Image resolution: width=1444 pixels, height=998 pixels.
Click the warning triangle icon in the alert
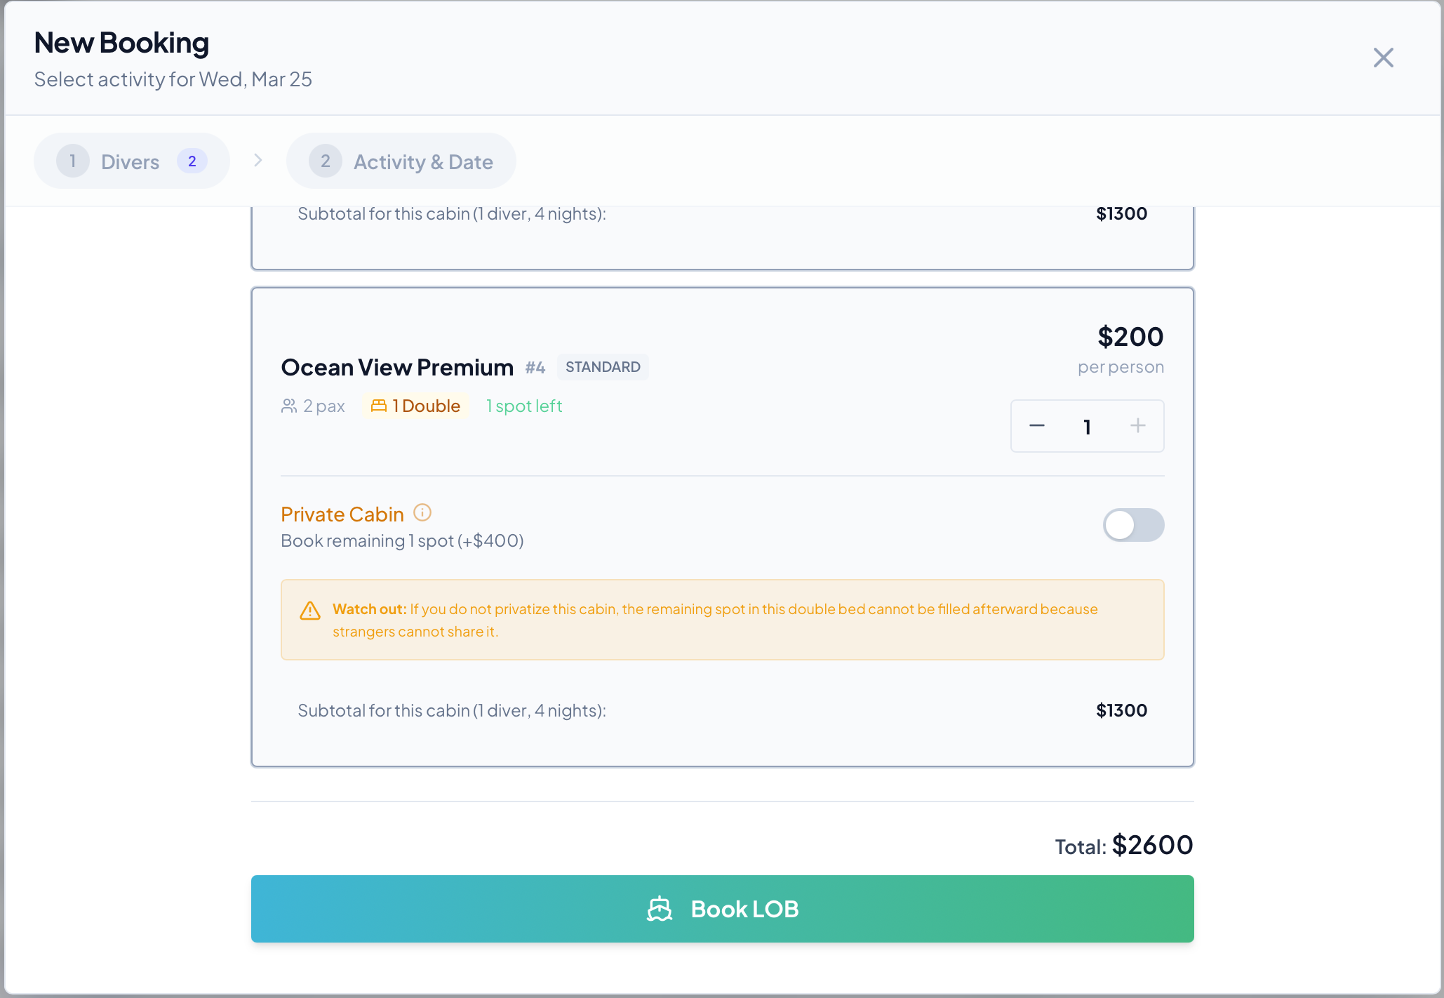point(310,611)
